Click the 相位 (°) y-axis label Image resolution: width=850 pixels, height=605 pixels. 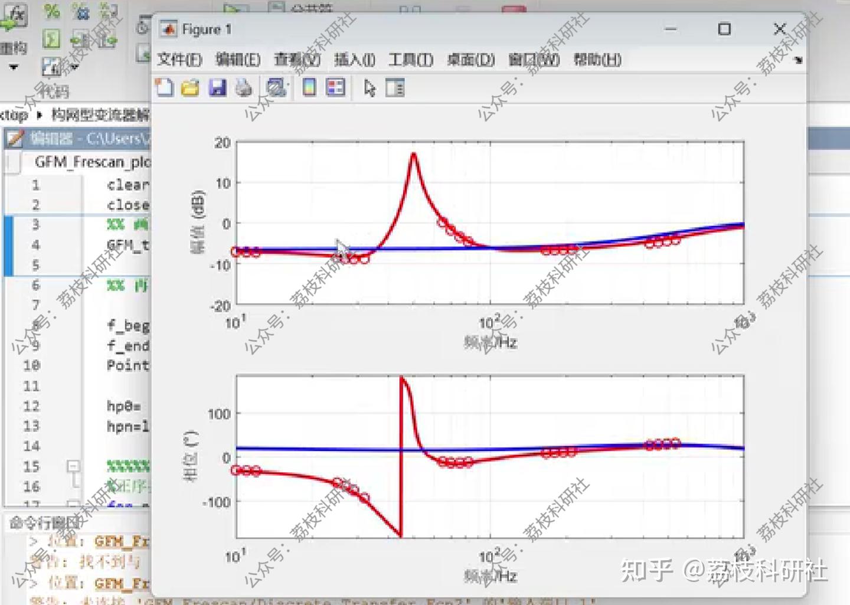pyautogui.click(x=191, y=456)
